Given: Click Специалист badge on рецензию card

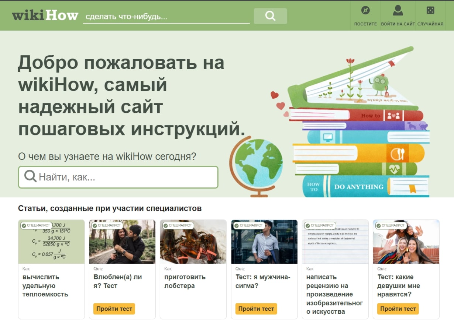Looking at the screenshot, I should tap(320, 225).
